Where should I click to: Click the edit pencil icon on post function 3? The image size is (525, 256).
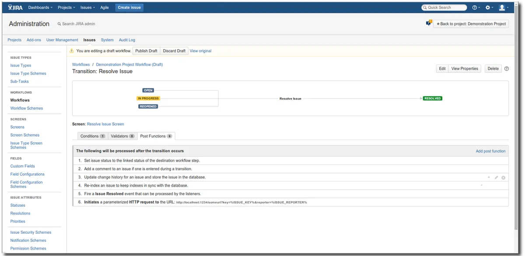tap(496, 177)
